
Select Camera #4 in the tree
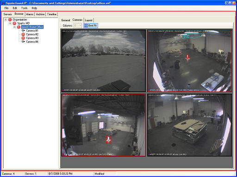32,41
